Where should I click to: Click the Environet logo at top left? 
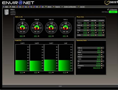click(x=18, y=3)
